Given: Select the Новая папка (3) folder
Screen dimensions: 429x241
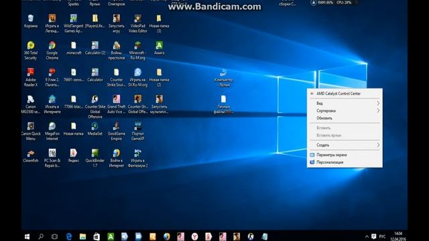Looking at the screenshot, I should [x=159, y=23].
